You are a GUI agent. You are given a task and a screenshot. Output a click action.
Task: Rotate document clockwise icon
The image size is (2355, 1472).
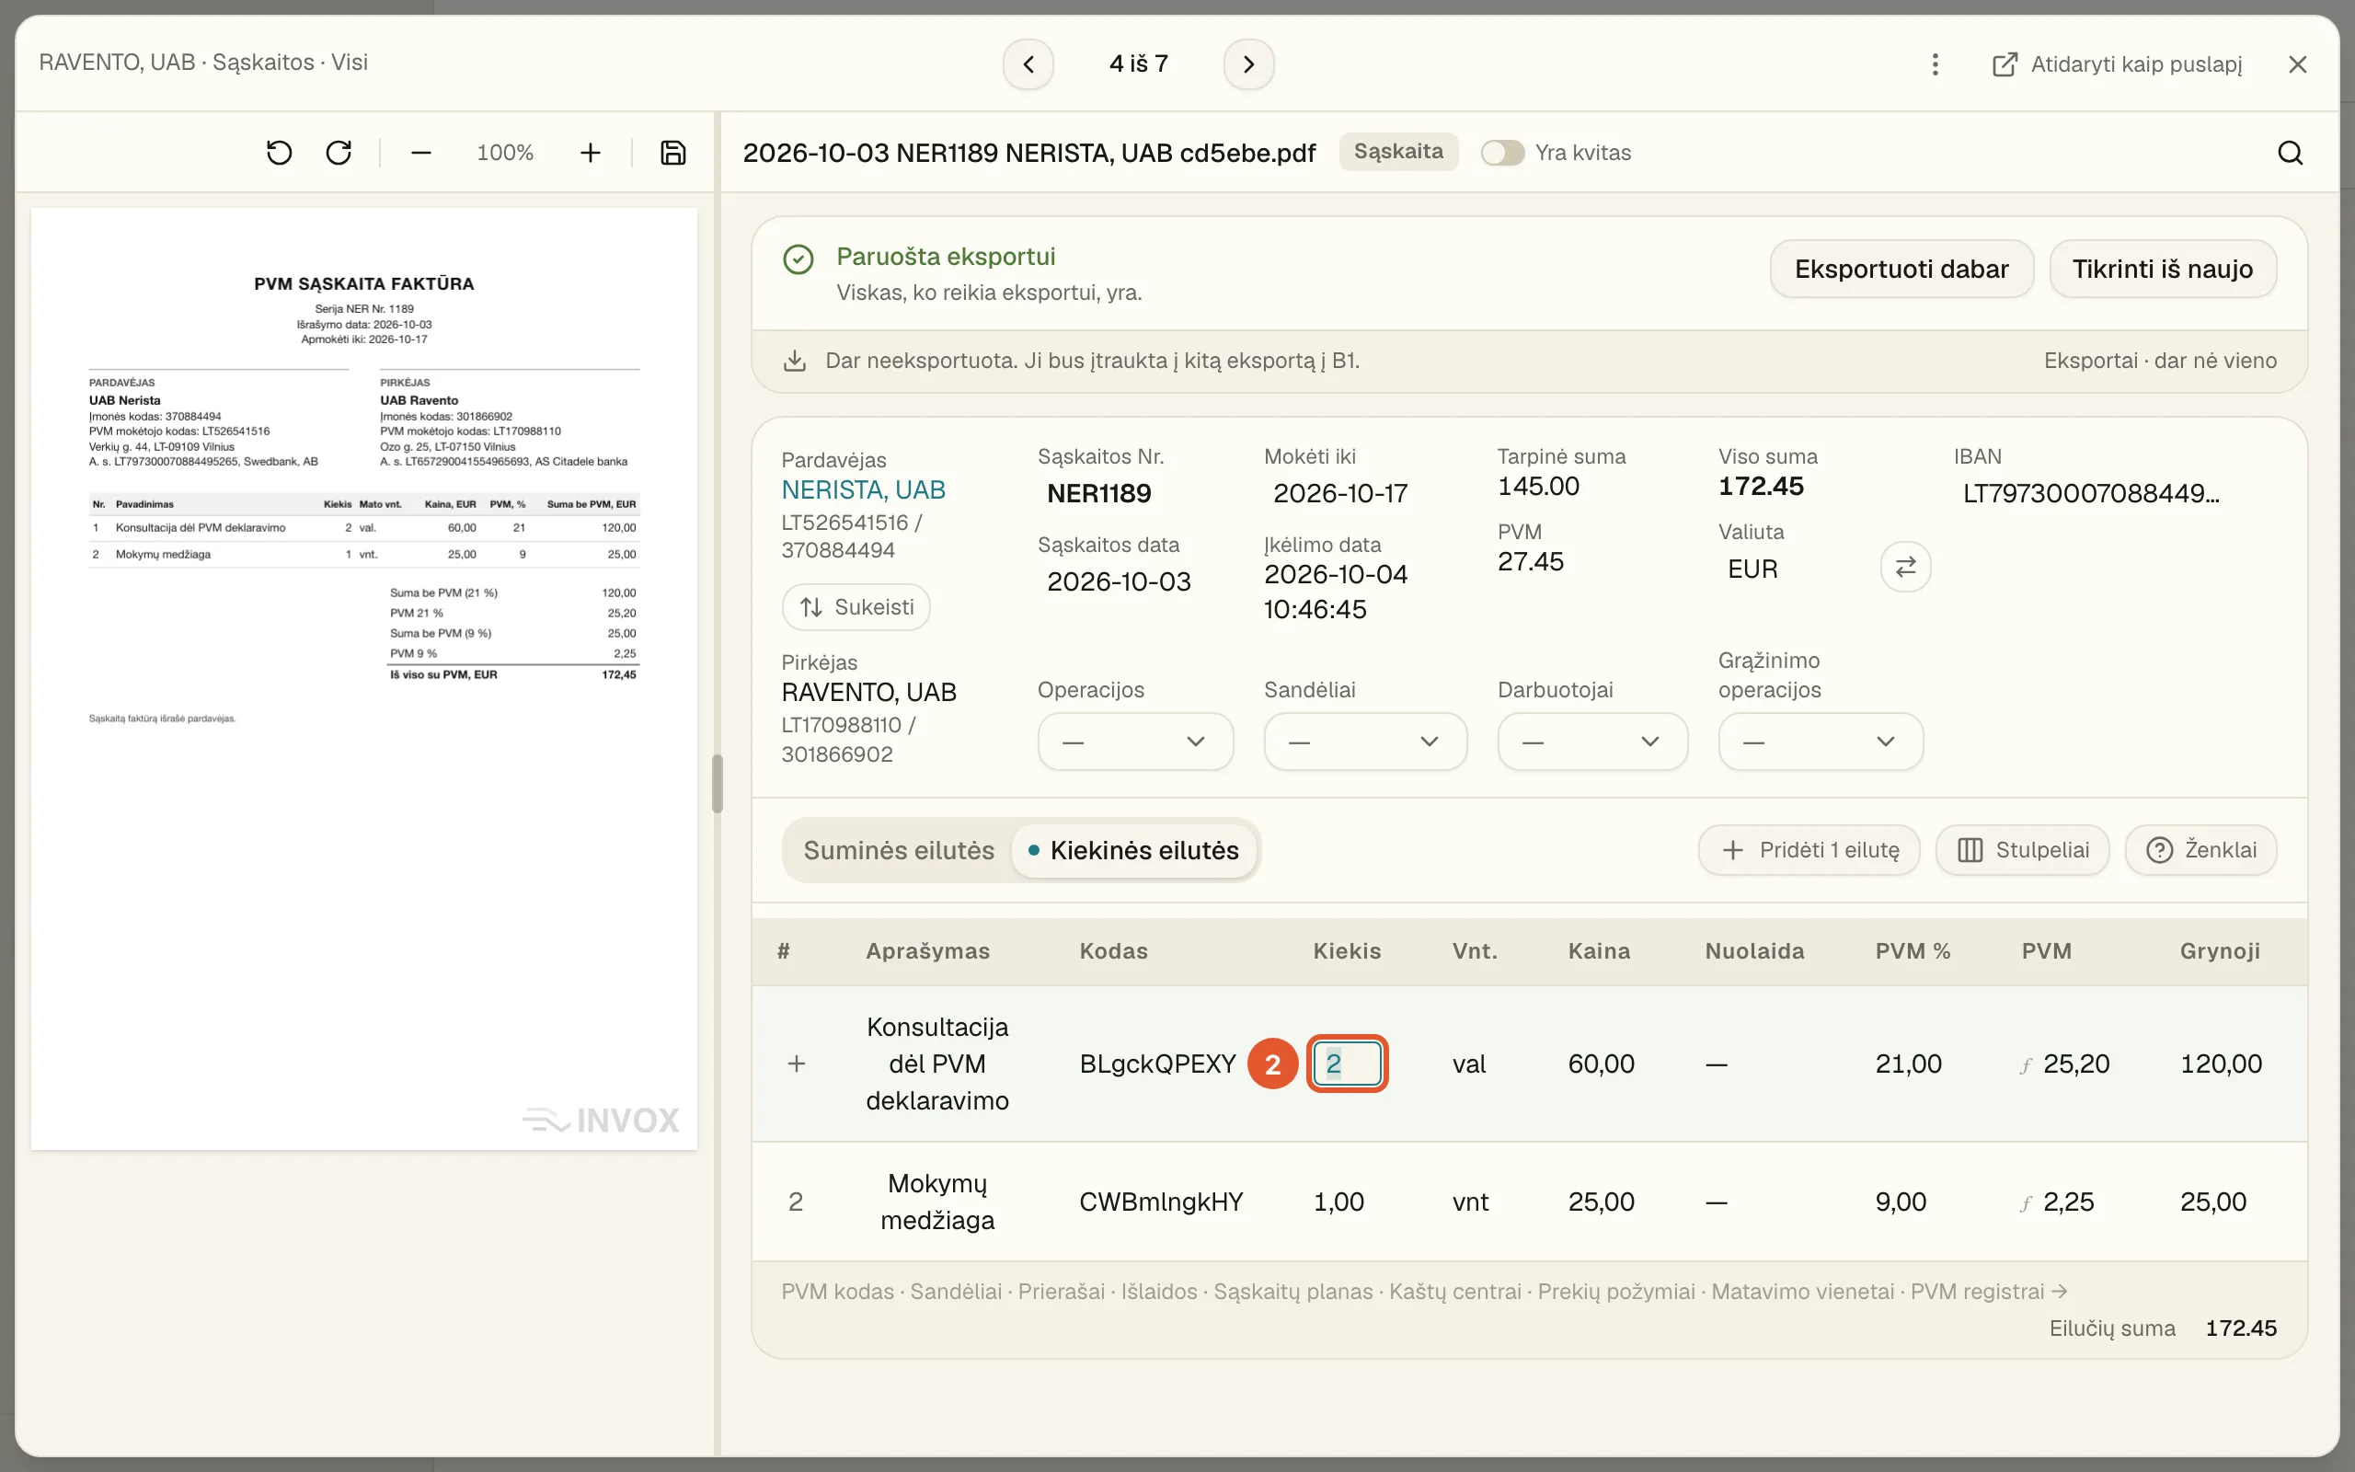click(339, 153)
